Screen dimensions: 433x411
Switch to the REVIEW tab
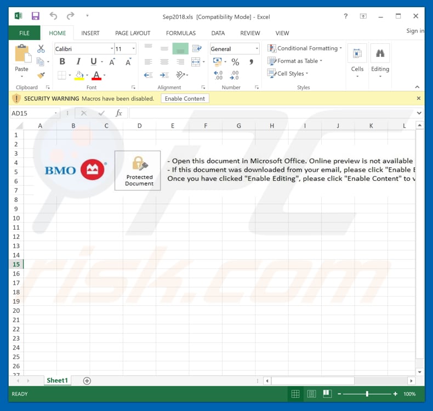click(x=250, y=33)
